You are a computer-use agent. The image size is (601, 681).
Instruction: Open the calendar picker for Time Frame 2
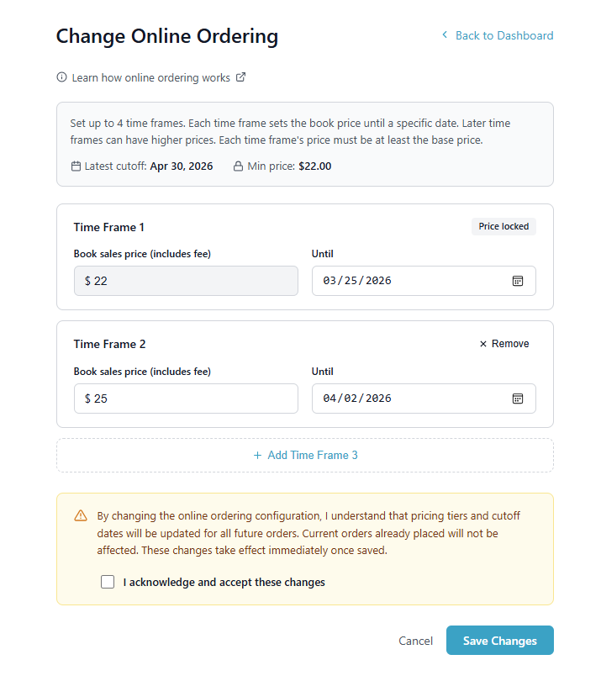coord(518,399)
